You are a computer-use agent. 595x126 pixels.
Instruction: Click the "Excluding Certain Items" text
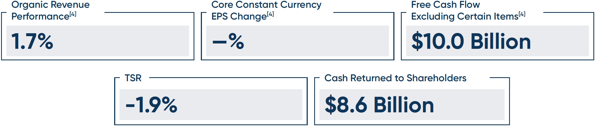click(x=464, y=17)
